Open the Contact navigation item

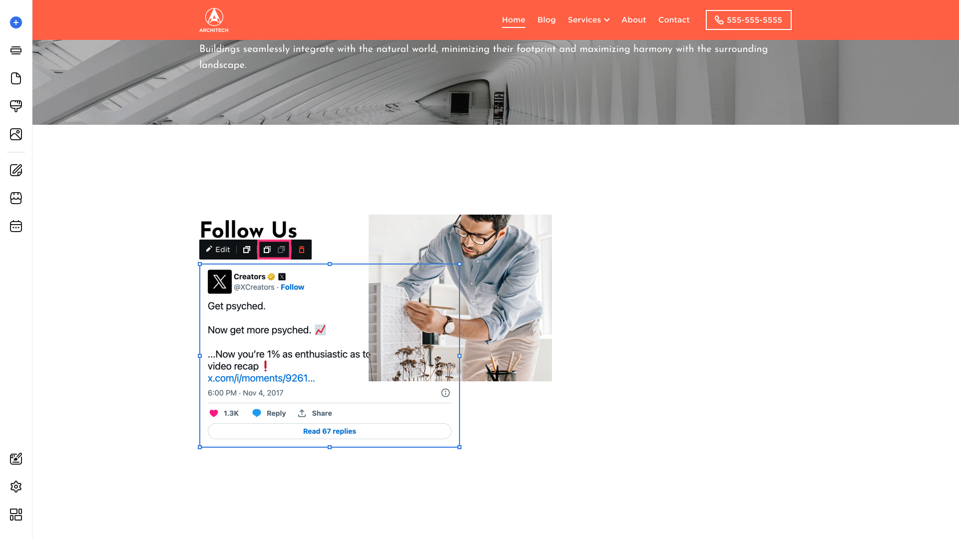click(x=674, y=20)
